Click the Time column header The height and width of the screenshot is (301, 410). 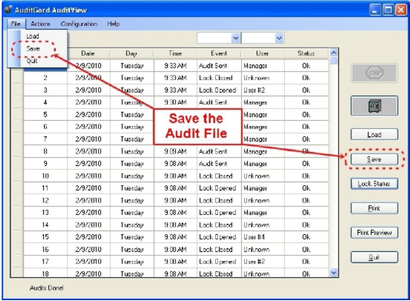(x=175, y=53)
